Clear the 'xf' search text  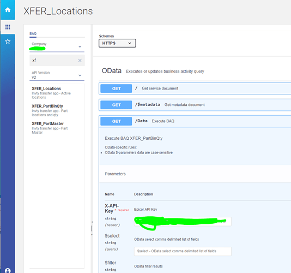(80, 61)
